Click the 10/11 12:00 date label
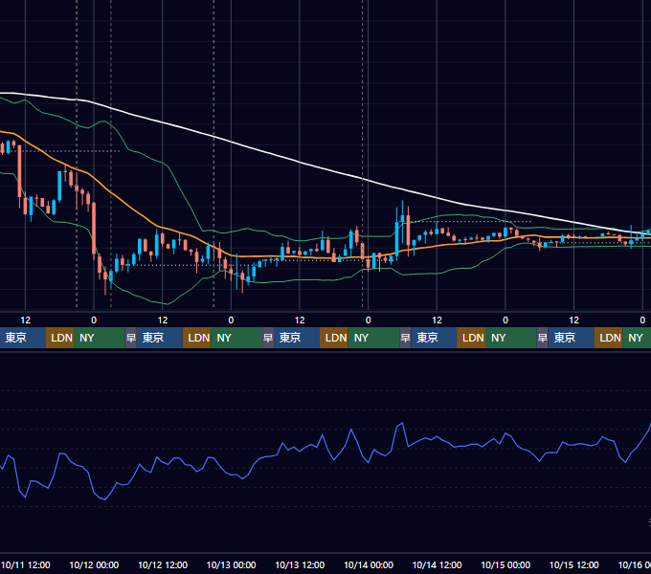This screenshot has height=574, width=651. click(x=25, y=564)
